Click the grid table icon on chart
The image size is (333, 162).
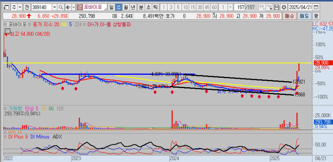pyautogui.click(x=7, y=31)
